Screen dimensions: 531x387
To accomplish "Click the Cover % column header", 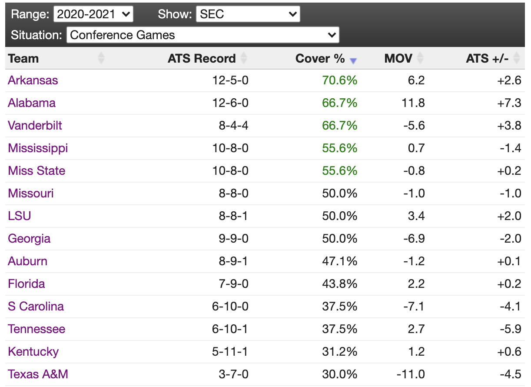I will coord(320,58).
